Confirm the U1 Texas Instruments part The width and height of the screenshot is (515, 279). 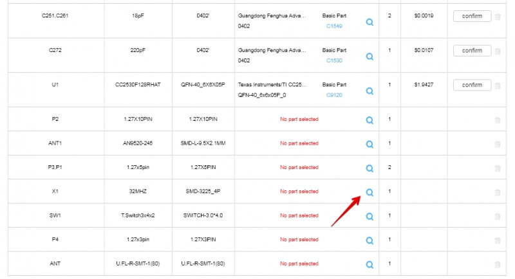coord(472,85)
